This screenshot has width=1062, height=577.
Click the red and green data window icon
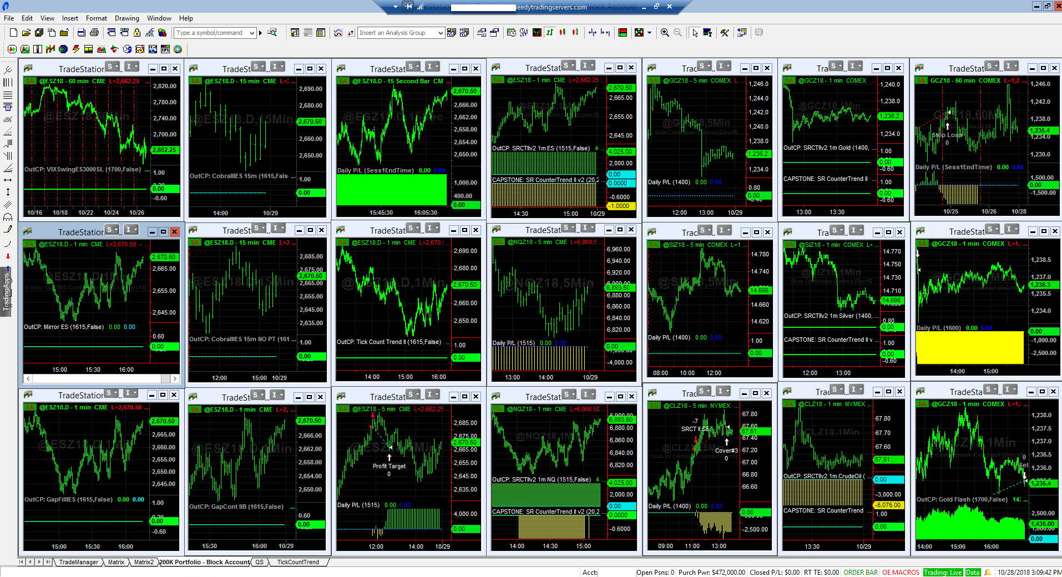coord(623,33)
